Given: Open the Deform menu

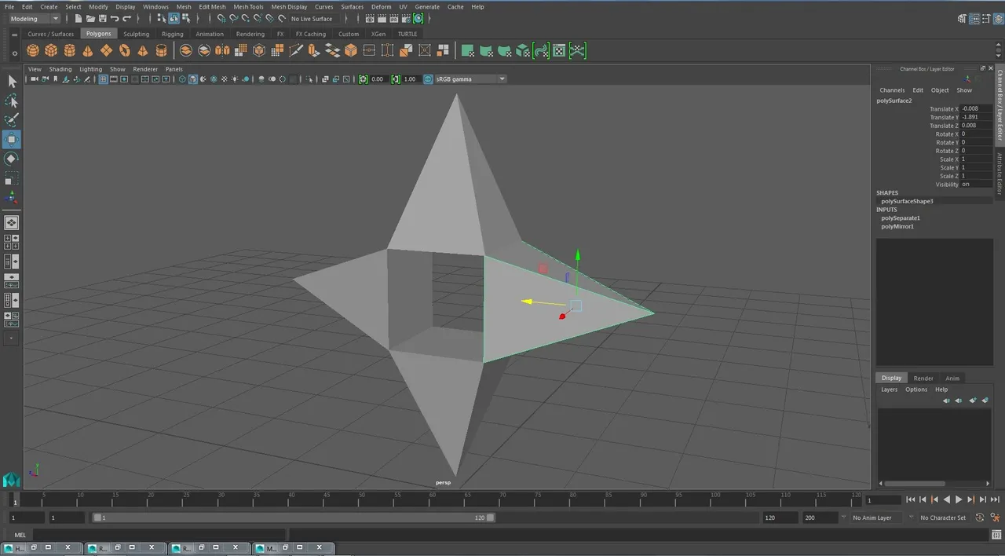Looking at the screenshot, I should pos(381,6).
